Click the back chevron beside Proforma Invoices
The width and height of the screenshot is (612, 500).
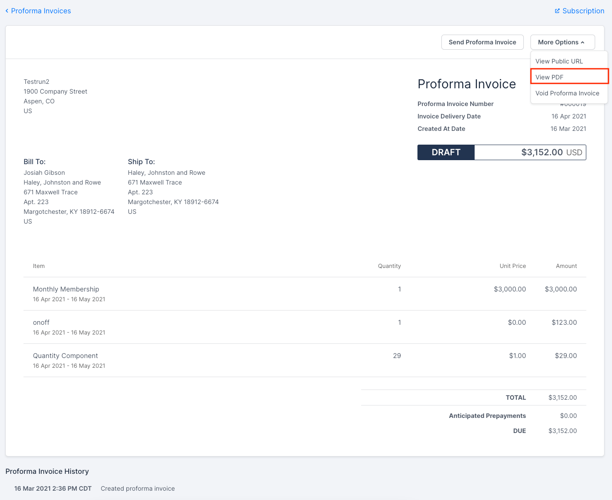coord(7,11)
